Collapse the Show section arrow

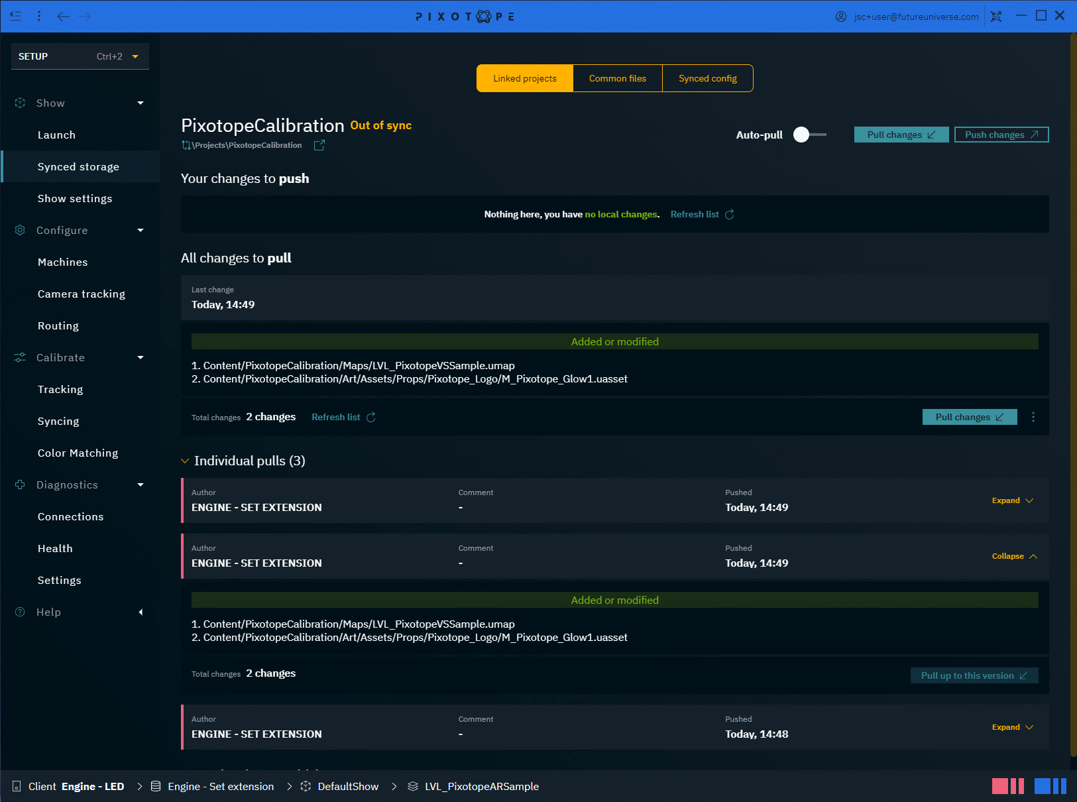pos(141,103)
